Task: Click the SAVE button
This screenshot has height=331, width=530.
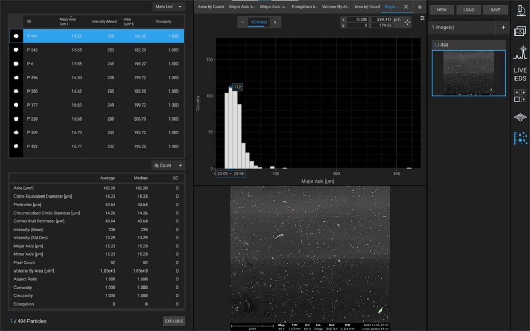Action: click(x=495, y=9)
